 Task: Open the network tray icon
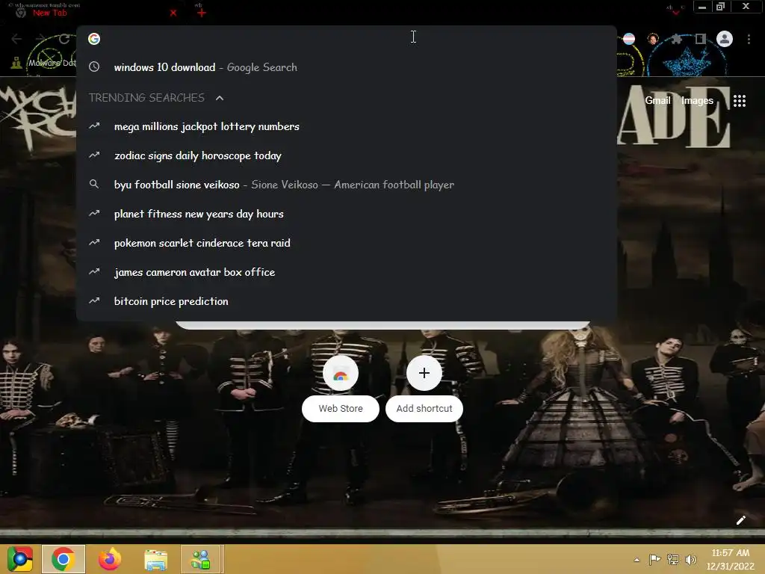(x=673, y=560)
